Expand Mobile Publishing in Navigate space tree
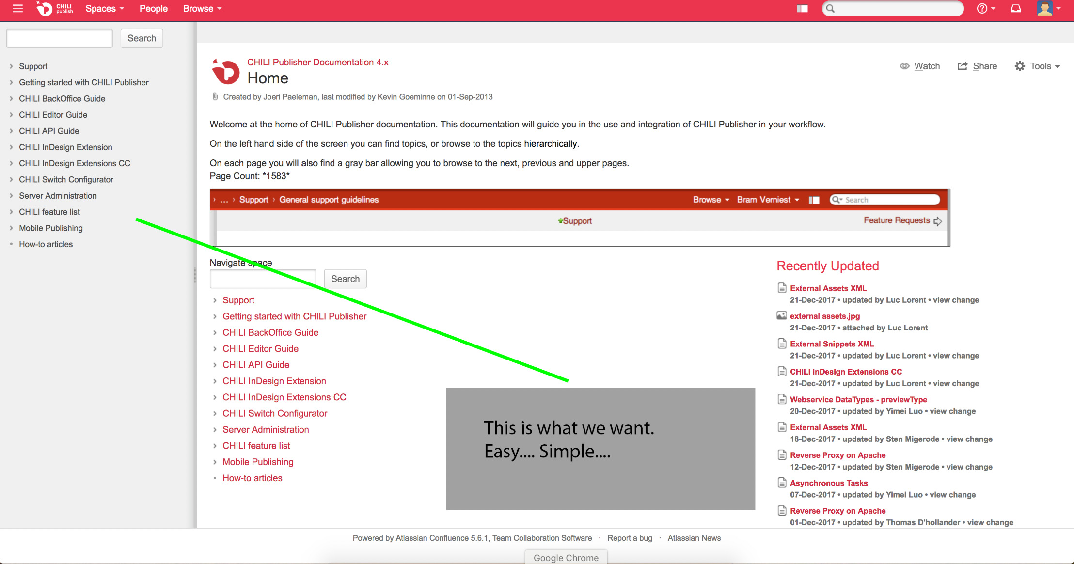 [x=215, y=462]
